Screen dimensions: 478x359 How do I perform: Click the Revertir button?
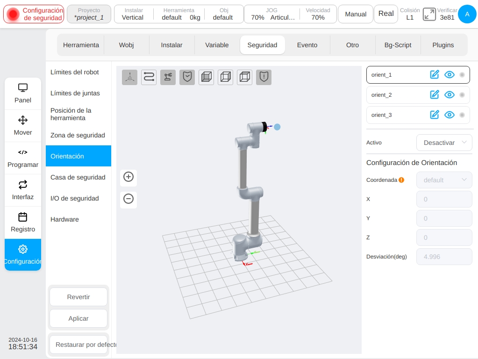click(x=78, y=297)
